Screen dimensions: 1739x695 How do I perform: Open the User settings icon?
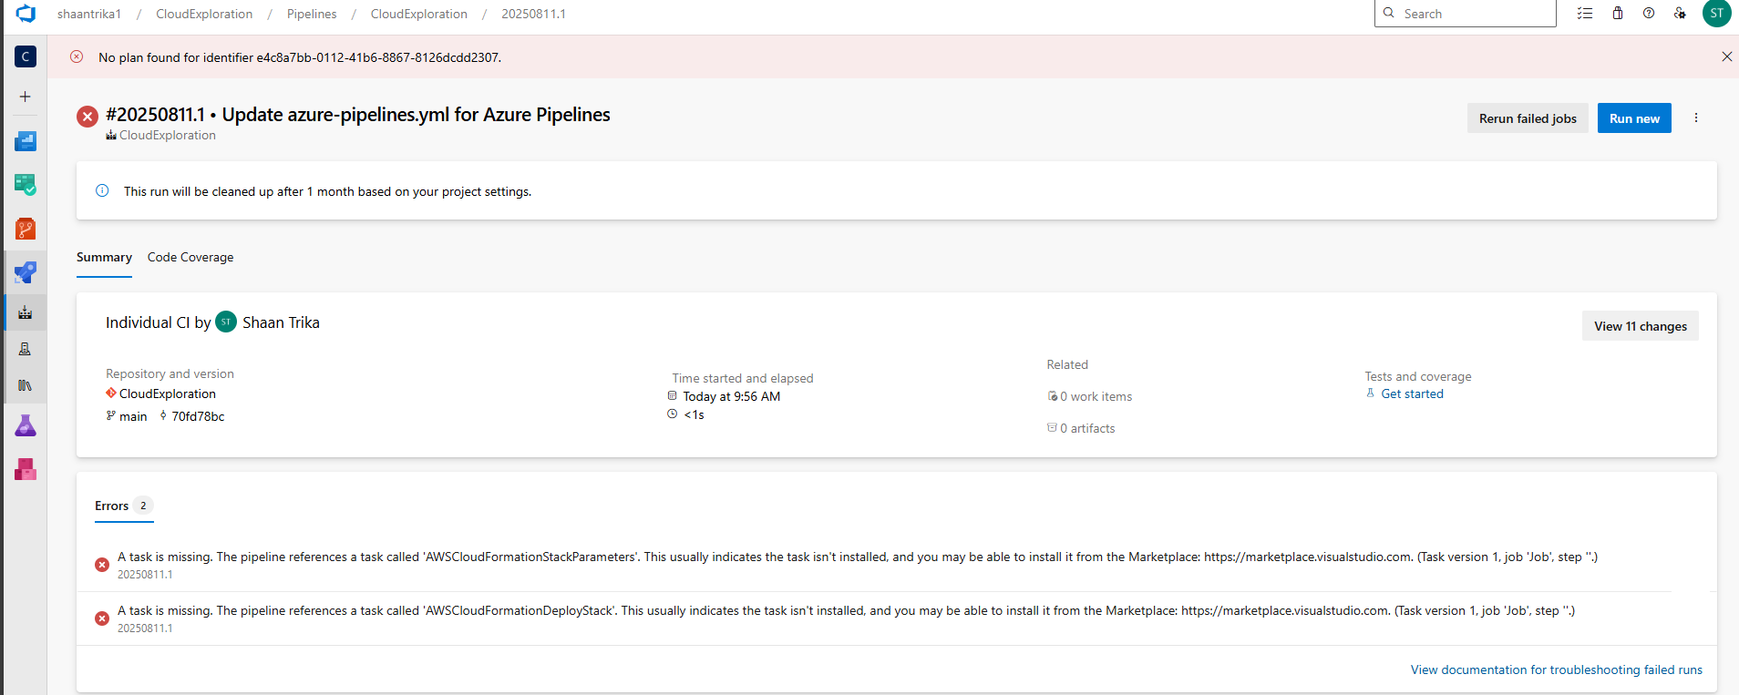(x=1680, y=14)
